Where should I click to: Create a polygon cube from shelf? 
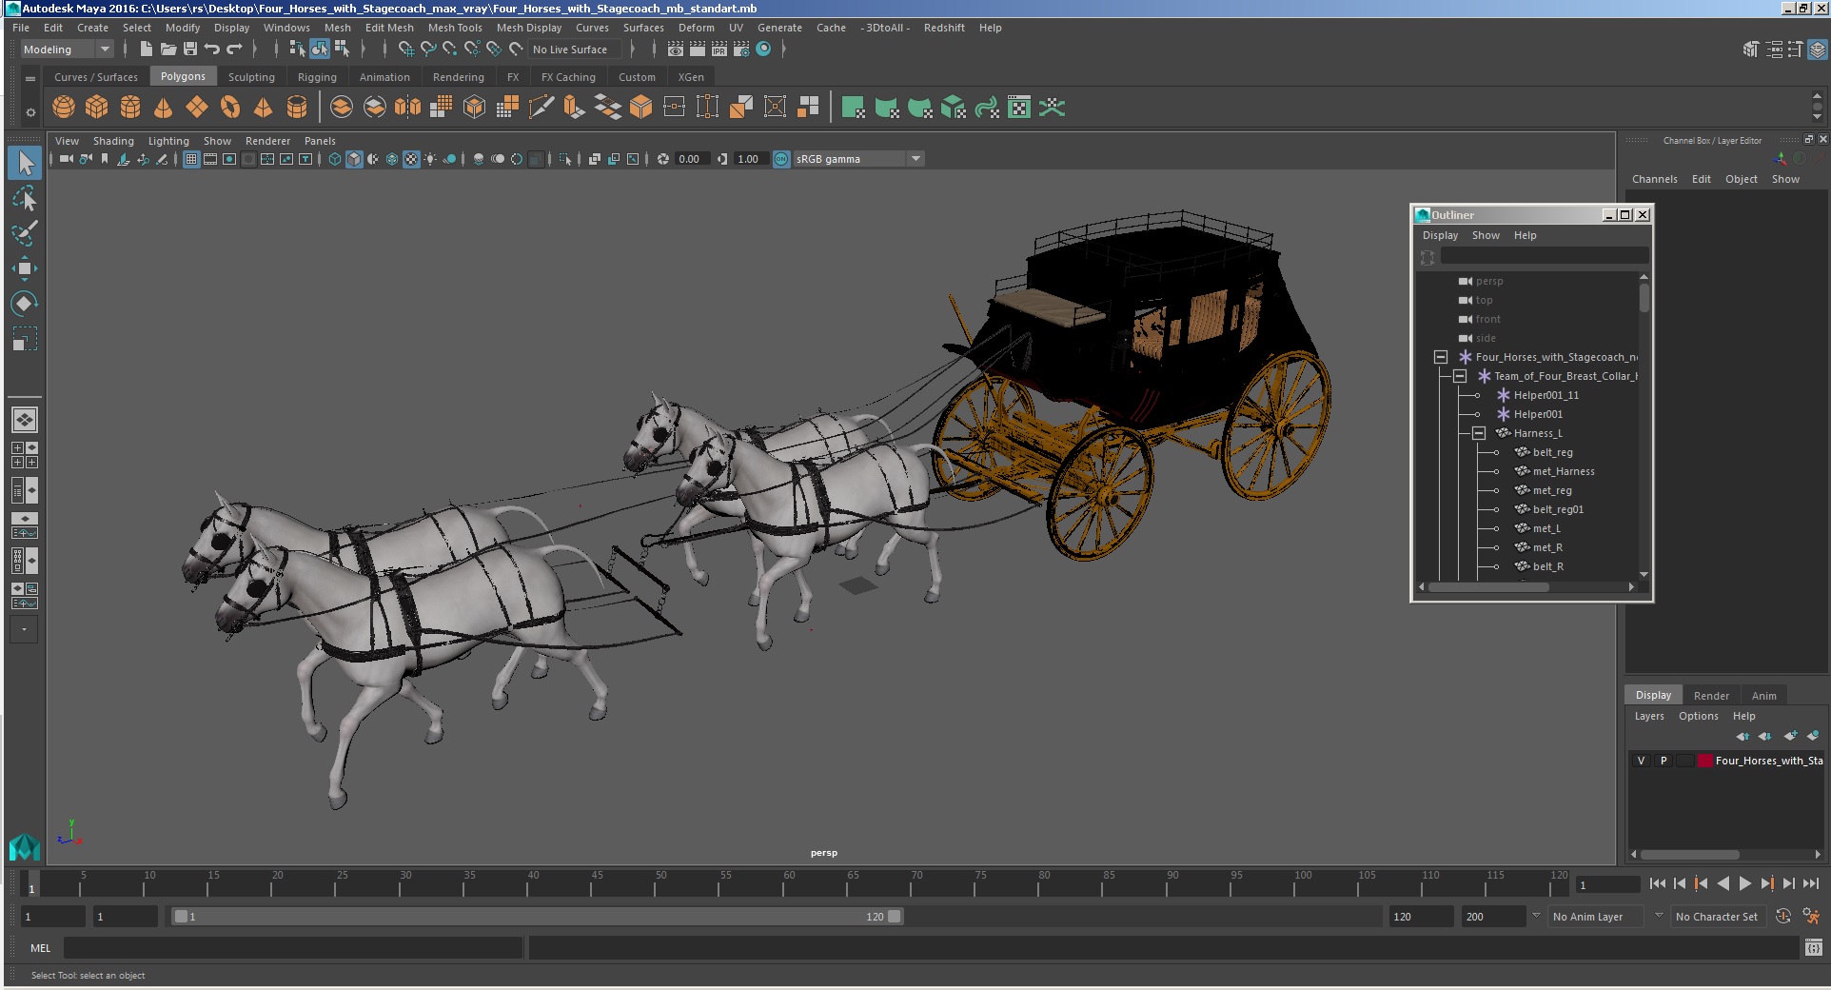[x=97, y=108]
